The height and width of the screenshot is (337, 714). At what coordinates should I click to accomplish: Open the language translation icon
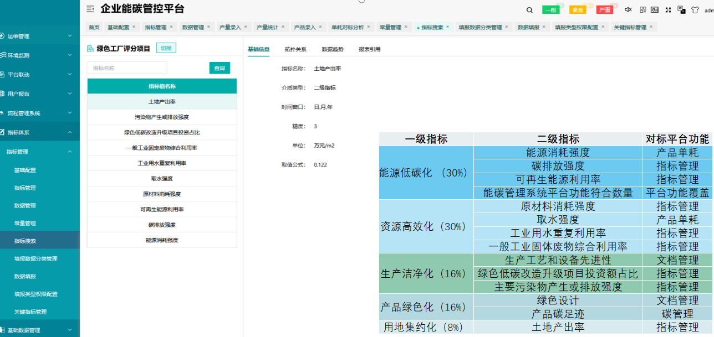[682, 9]
